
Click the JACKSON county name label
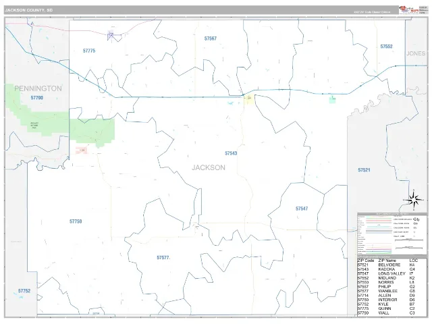pos(209,168)
